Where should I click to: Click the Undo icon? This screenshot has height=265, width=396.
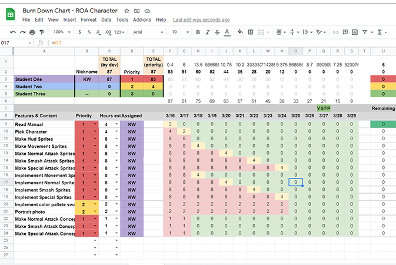tap(13, 32)
